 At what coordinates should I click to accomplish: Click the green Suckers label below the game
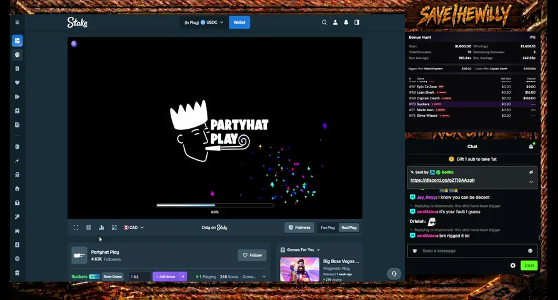79,276
